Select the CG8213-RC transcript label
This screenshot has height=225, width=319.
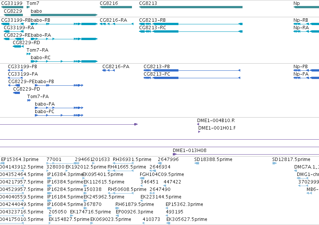pos(153,28)
